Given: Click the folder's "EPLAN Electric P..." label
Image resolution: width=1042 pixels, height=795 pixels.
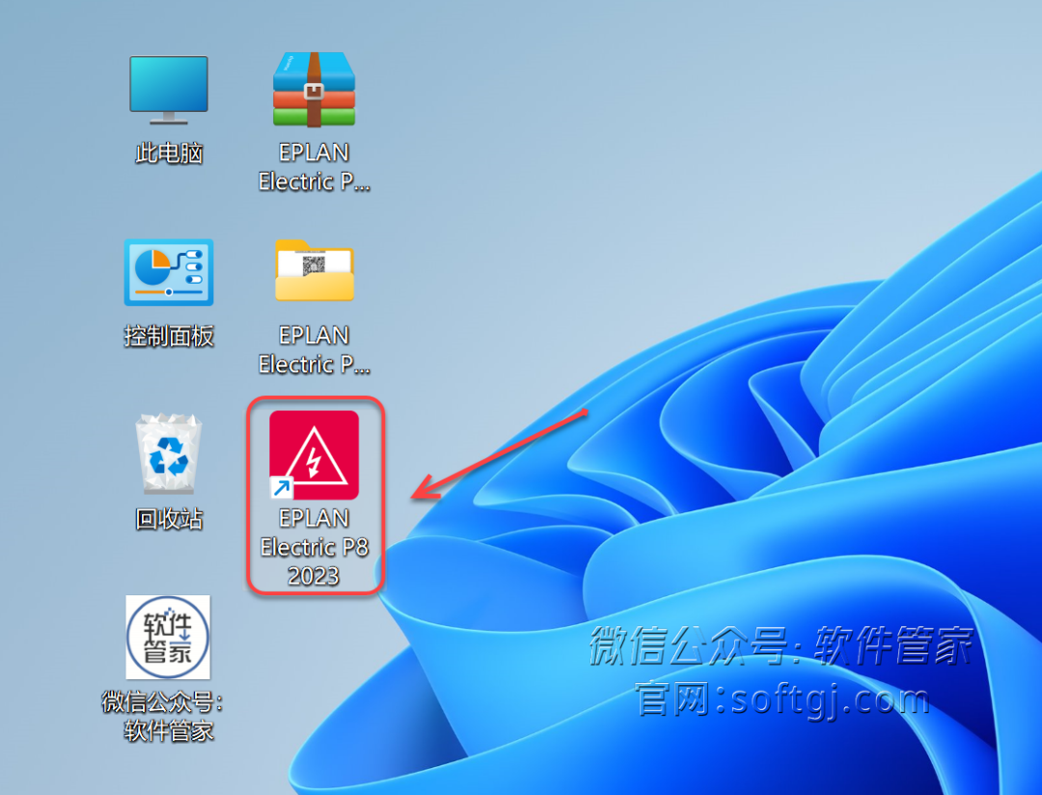Looking at the screenshot, I should [x=314, y=349].
